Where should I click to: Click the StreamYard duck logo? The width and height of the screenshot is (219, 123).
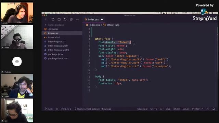pyautogui.click(x=205, y=12)
